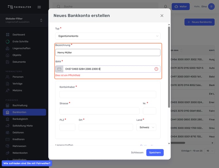Open the Typ dropdown showing Eigentümerkonto
Image resolution: width=219 pixels, height=168 pixels.
pyautogui.click(x=108, y=36)
